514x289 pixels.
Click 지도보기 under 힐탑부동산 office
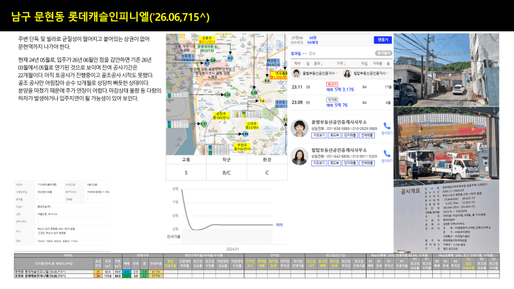tap(318, 163)
